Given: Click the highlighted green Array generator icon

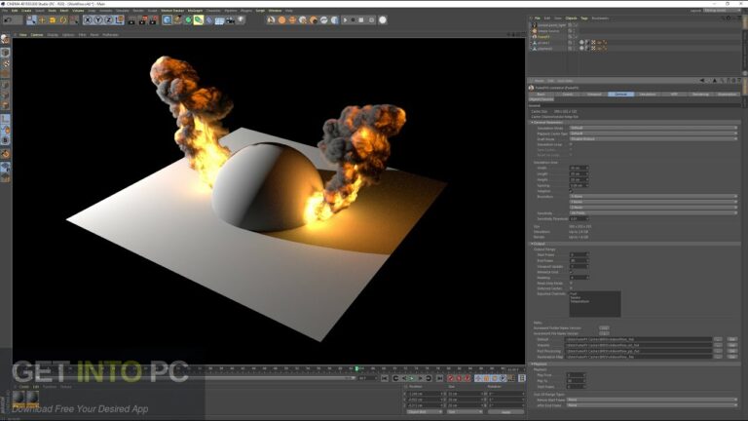Looking at the screenshot, I should (x=199, y=20).
